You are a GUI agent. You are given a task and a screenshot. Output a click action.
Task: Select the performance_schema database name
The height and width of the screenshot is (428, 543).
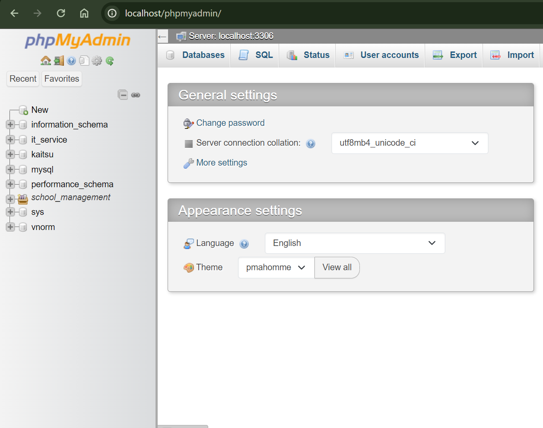pyautogui.click(x=72, y=184)
